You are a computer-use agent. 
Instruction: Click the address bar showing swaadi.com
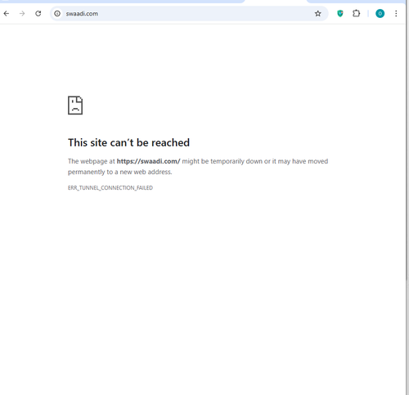coord(189,14)
